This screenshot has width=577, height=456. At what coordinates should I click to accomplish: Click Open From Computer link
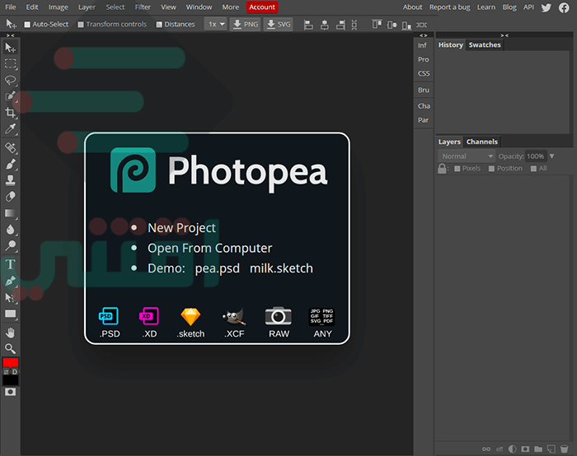click(x=209, y=249)
